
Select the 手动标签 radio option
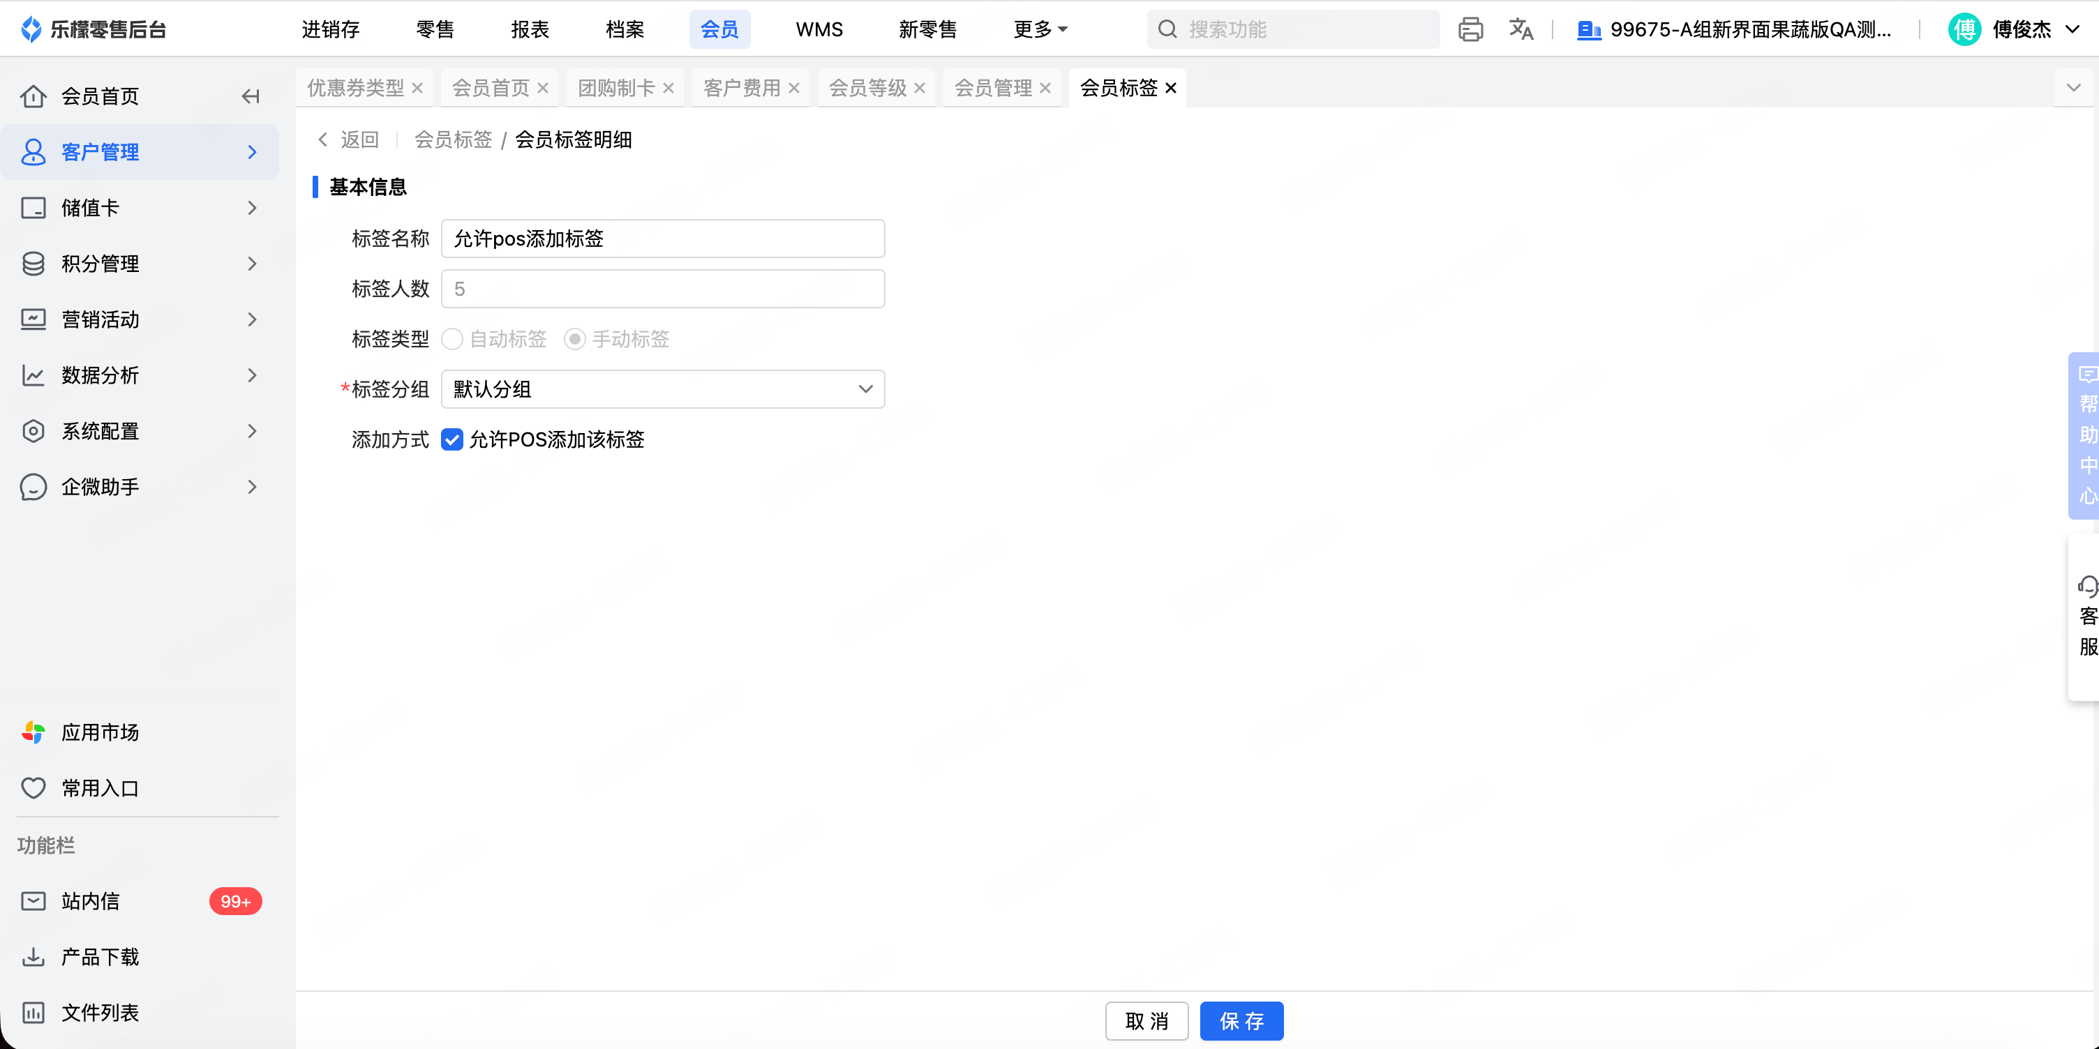tap(574, 339)
